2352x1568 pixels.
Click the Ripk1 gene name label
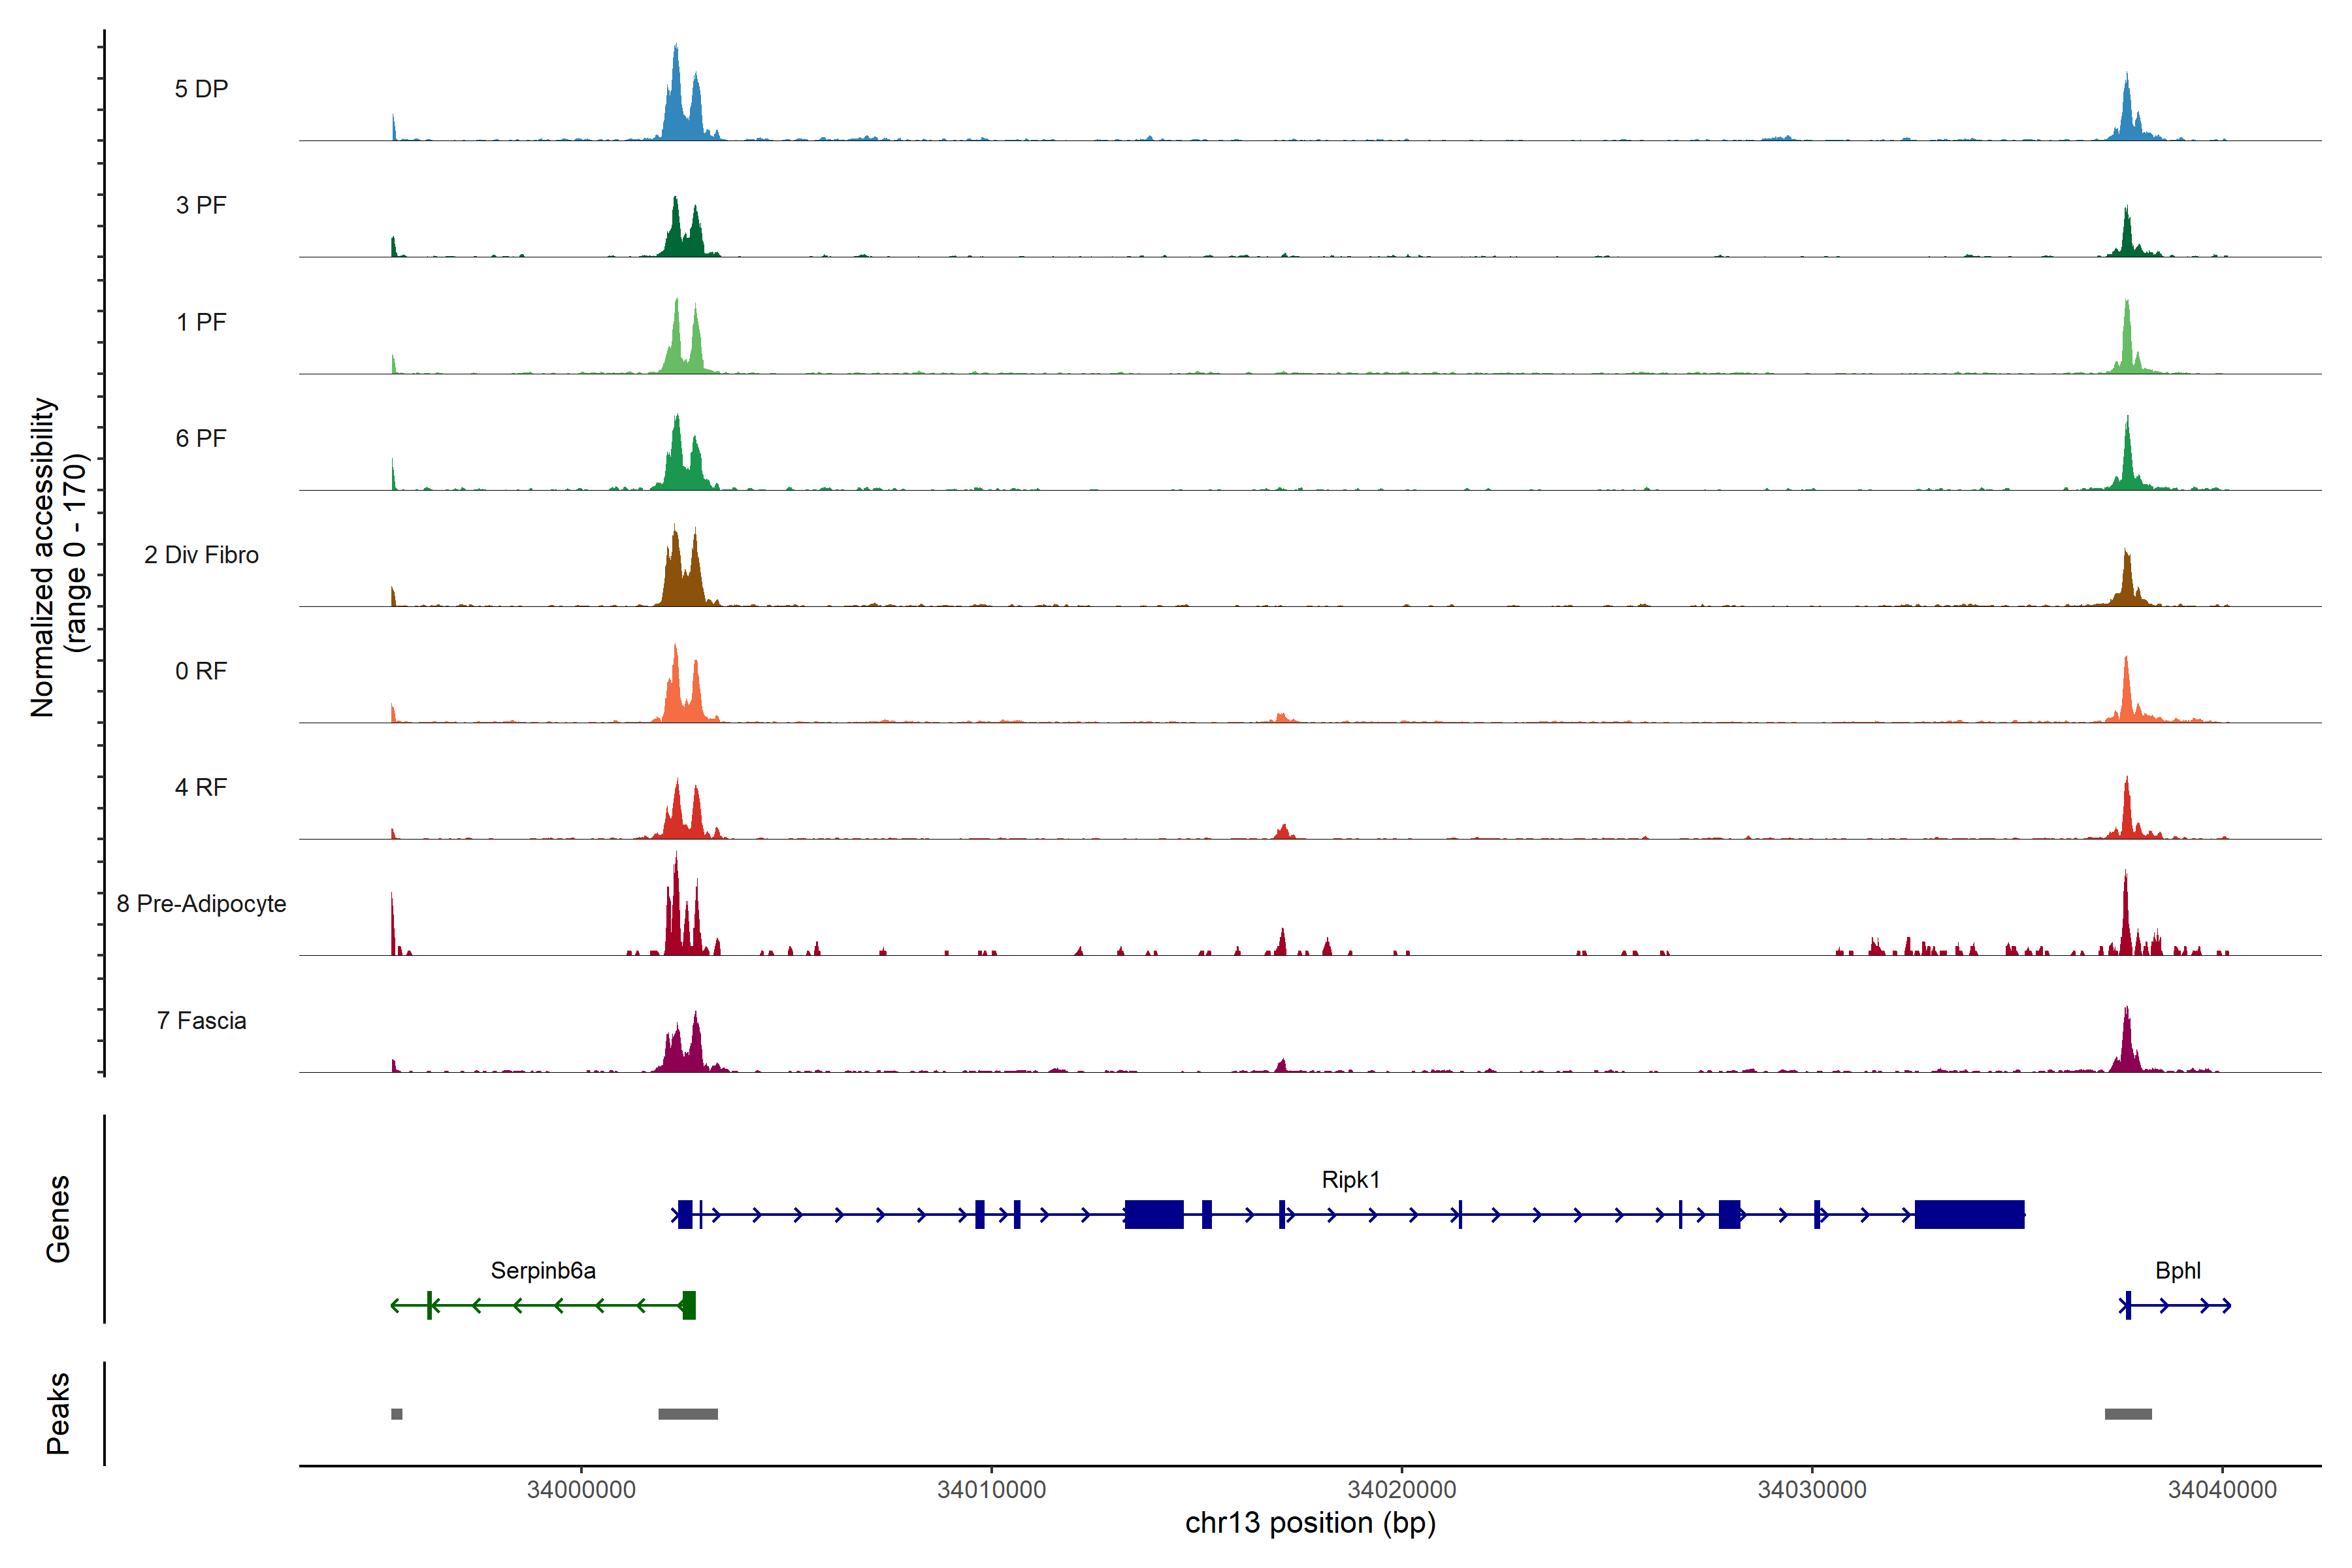click(1350, 1180)
